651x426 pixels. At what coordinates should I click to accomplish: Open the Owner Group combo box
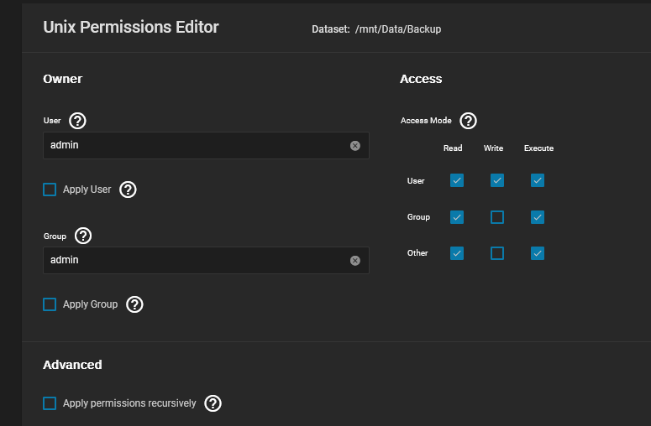coord(206,260)
